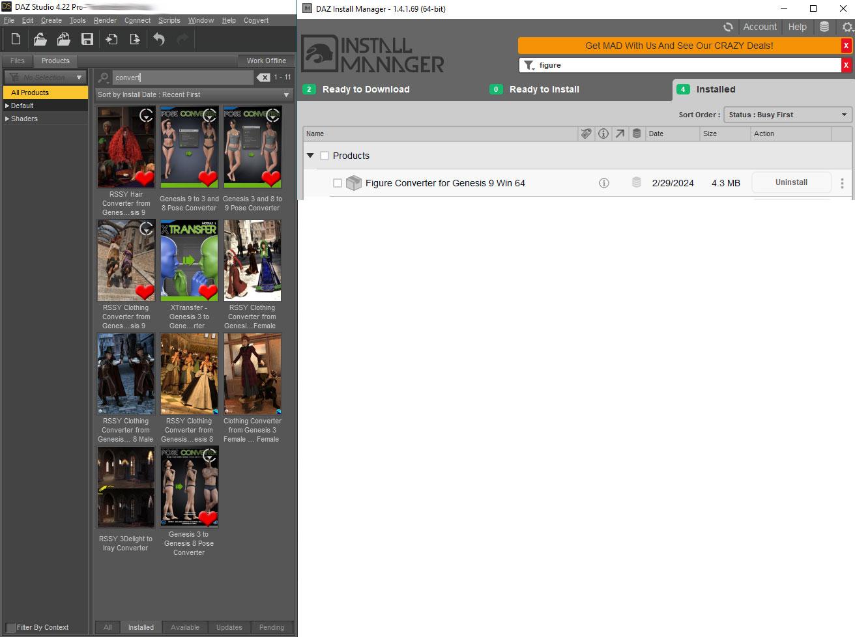Click the filter funnel icon beside 'figure'

(x=529, y=65)
